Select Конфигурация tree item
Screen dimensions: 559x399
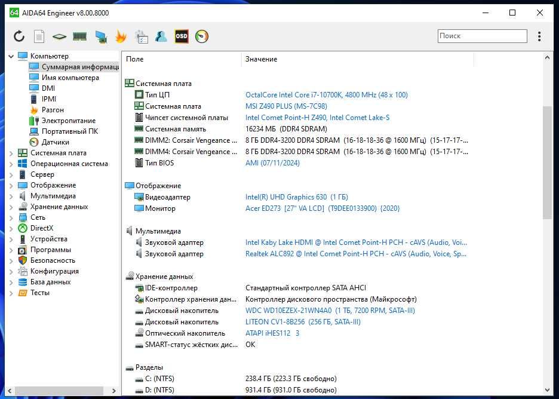point(54,271)
